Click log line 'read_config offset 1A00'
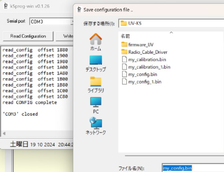The height and width of the screenshot is (172, 224). [x=35, y=67]
